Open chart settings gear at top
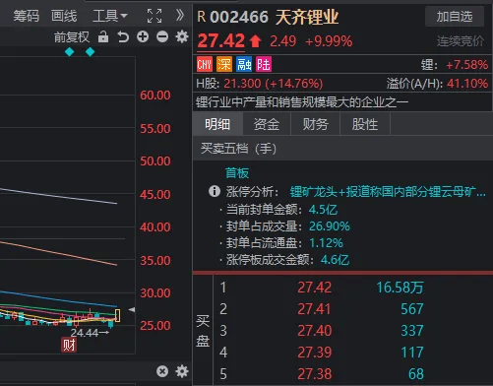This screenshot has height=386, width=493. tap(182, 36)
